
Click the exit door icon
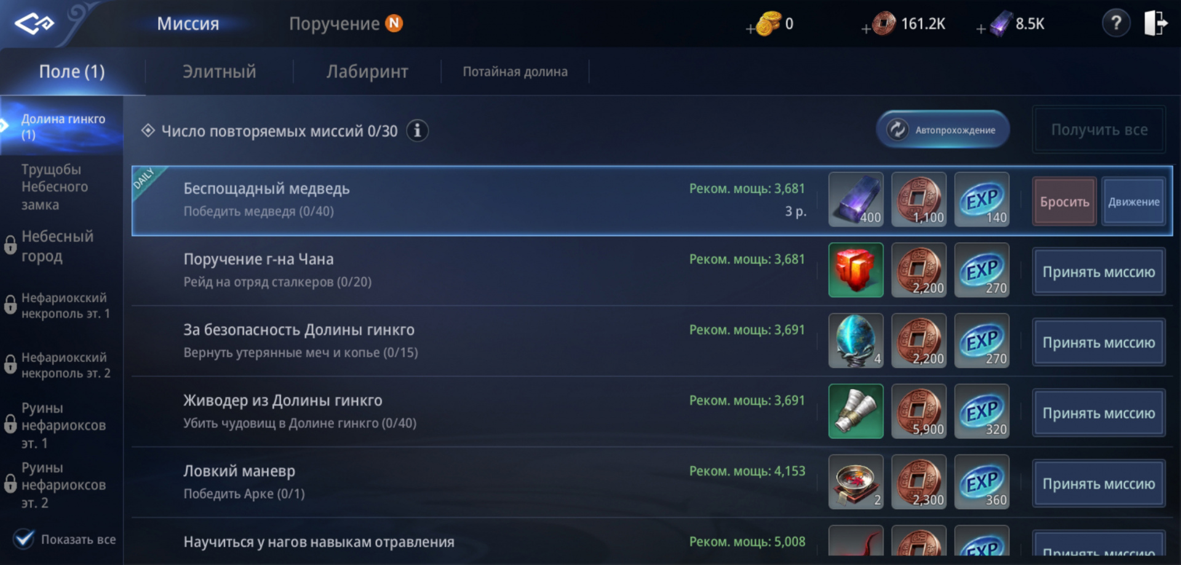(1155, 23)
